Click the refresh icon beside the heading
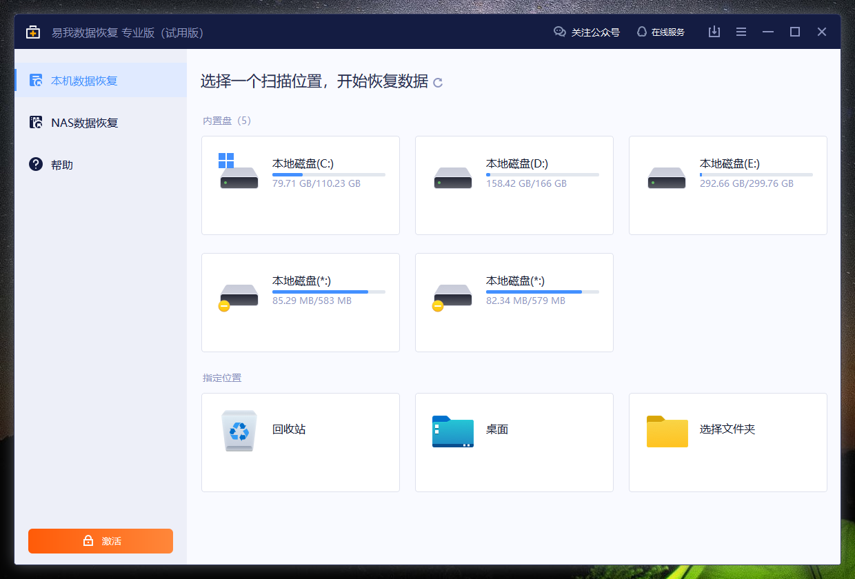 pos(438,83)
